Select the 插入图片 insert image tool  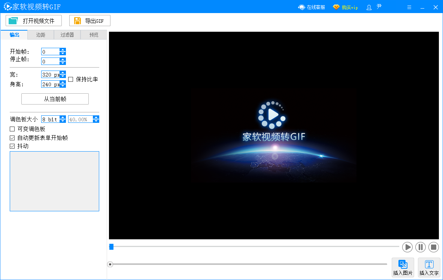coord(403,267)
